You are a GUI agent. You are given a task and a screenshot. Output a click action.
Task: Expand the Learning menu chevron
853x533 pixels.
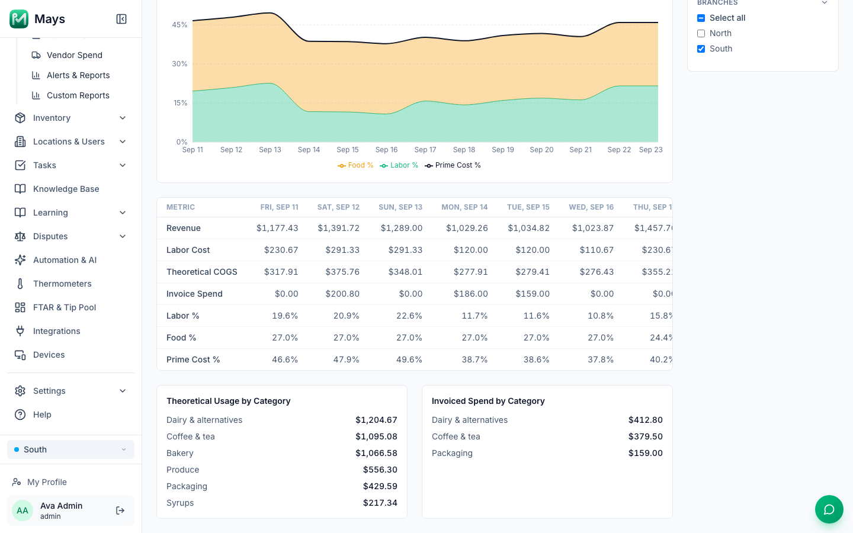[123, 213]
